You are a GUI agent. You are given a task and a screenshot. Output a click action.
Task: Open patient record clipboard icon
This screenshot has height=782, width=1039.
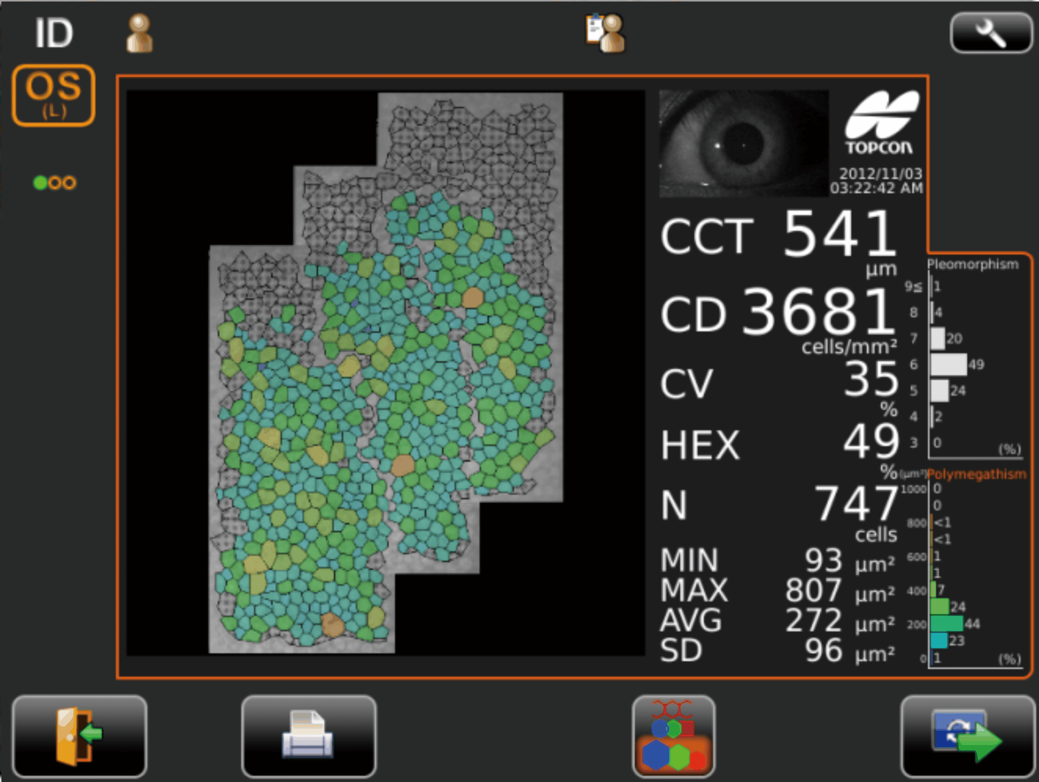click(605, 33)
